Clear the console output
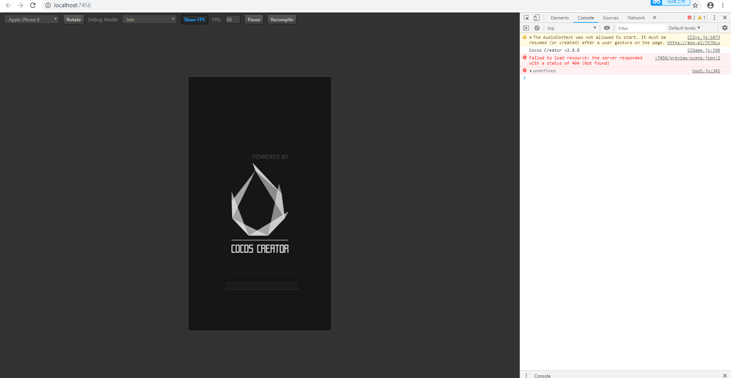The width and height of the screenshot is (731, 378). (537, 28)
